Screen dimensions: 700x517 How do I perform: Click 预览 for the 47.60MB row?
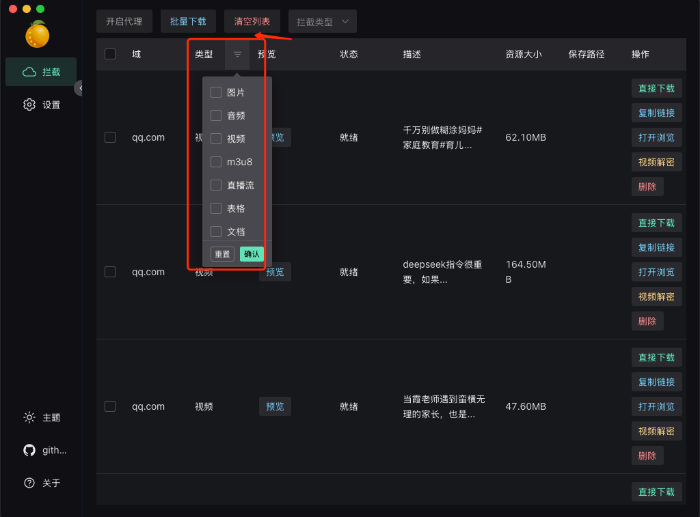[x=275, y=406]
